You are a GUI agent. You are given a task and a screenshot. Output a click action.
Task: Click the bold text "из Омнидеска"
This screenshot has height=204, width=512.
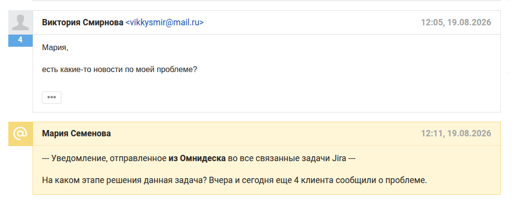(x=197, y=159)
